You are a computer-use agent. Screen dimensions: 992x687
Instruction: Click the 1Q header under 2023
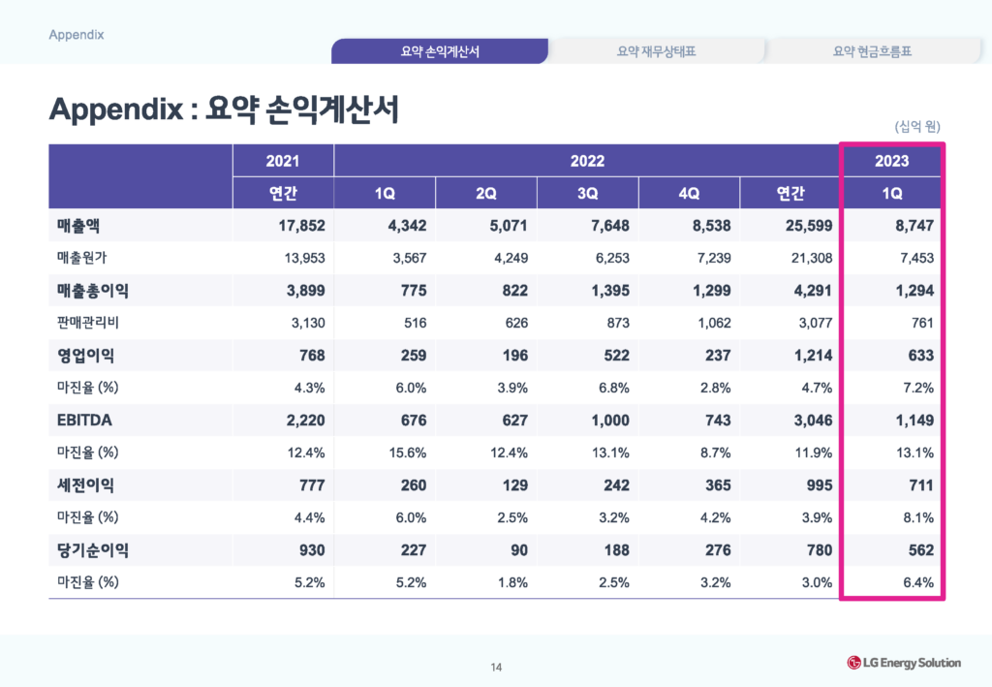[891, 193]
